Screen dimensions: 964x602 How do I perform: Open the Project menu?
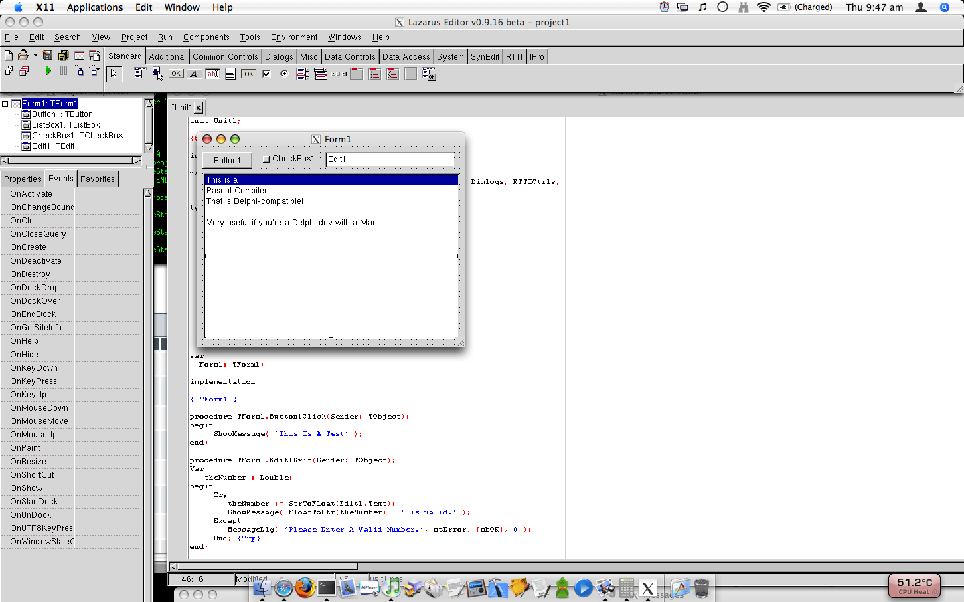(134, 37)
